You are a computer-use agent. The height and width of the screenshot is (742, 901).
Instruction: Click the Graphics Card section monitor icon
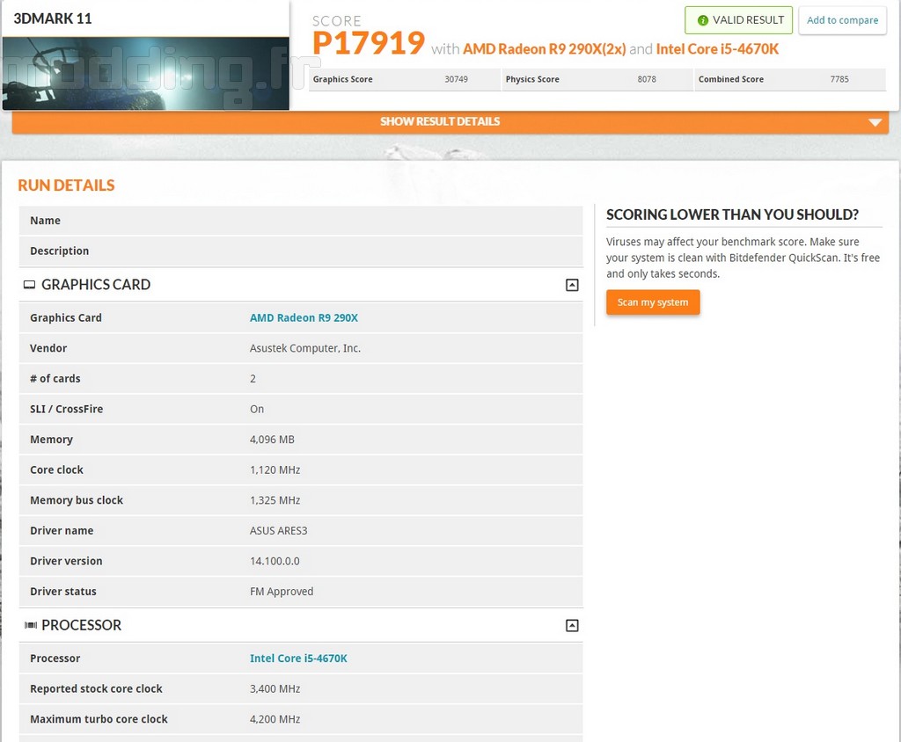tap(29, 285)
